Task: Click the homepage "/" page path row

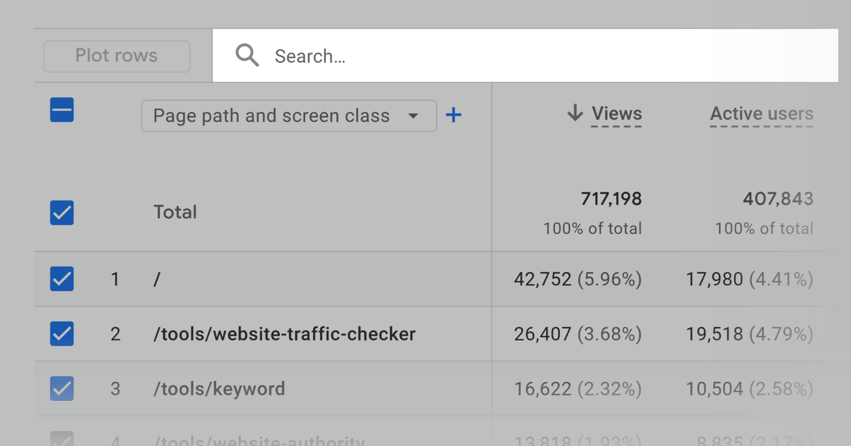Action: (157, 279)
